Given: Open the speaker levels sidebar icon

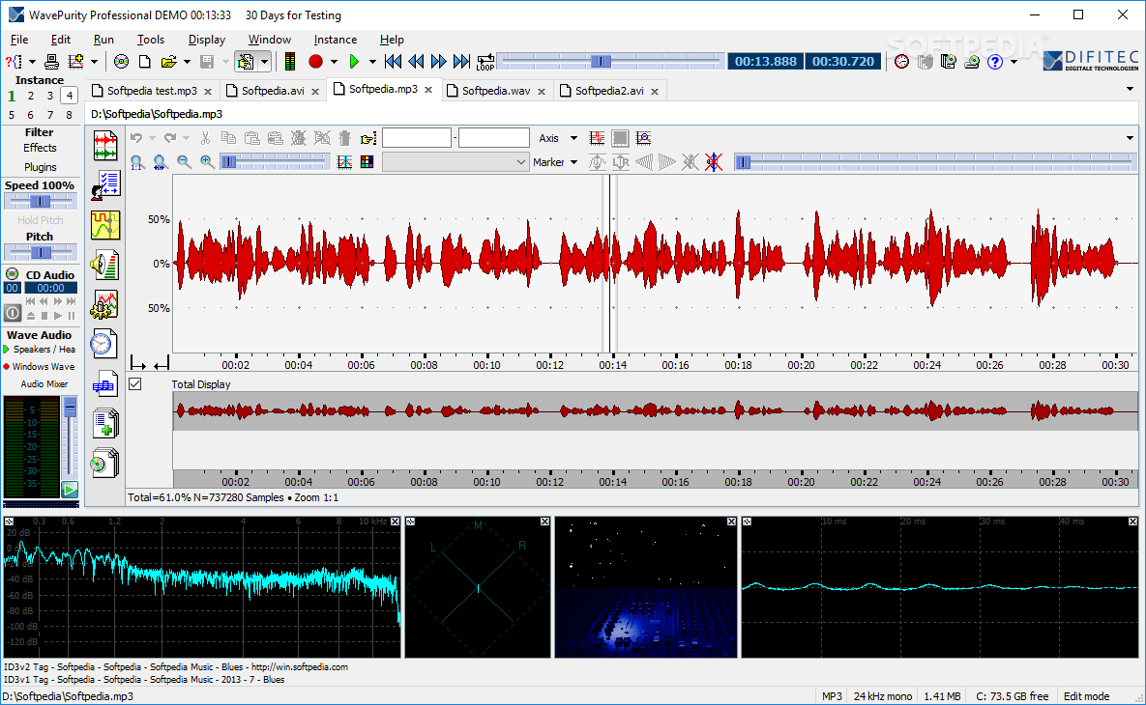Looking at the screenshot, I should coord(105,265).
